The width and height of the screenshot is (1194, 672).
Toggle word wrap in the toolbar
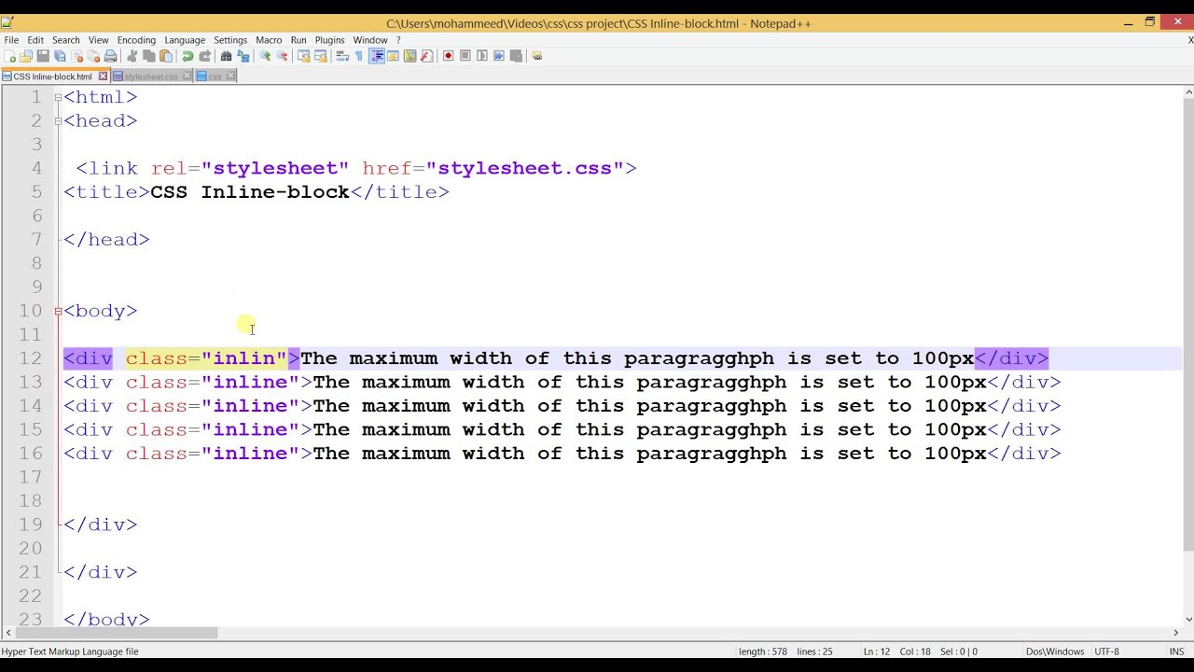coord(342,56)
